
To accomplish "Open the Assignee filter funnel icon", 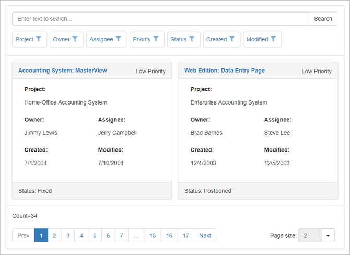I will [x=119, y=39].
